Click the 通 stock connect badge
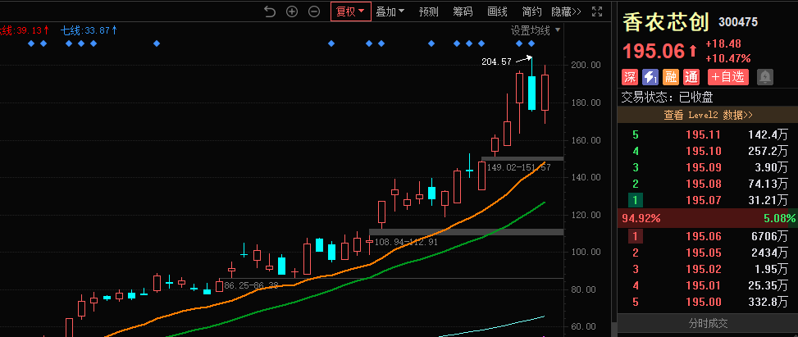798x337 pixels. click(x=691, y=76)
